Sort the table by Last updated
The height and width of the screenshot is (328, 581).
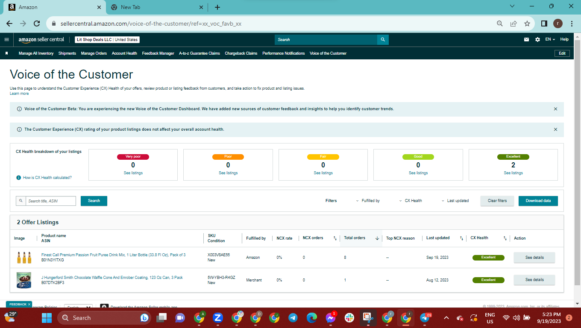(x=461, y=238)
